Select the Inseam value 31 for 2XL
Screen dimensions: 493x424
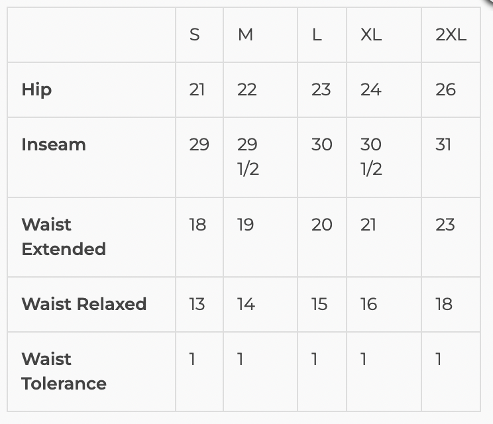tap(443, 144)
